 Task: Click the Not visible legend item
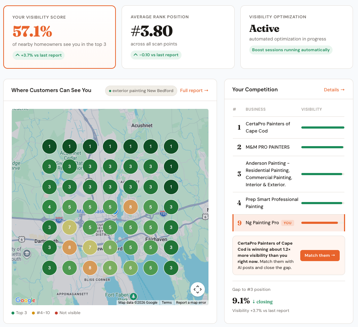[67, 313]
